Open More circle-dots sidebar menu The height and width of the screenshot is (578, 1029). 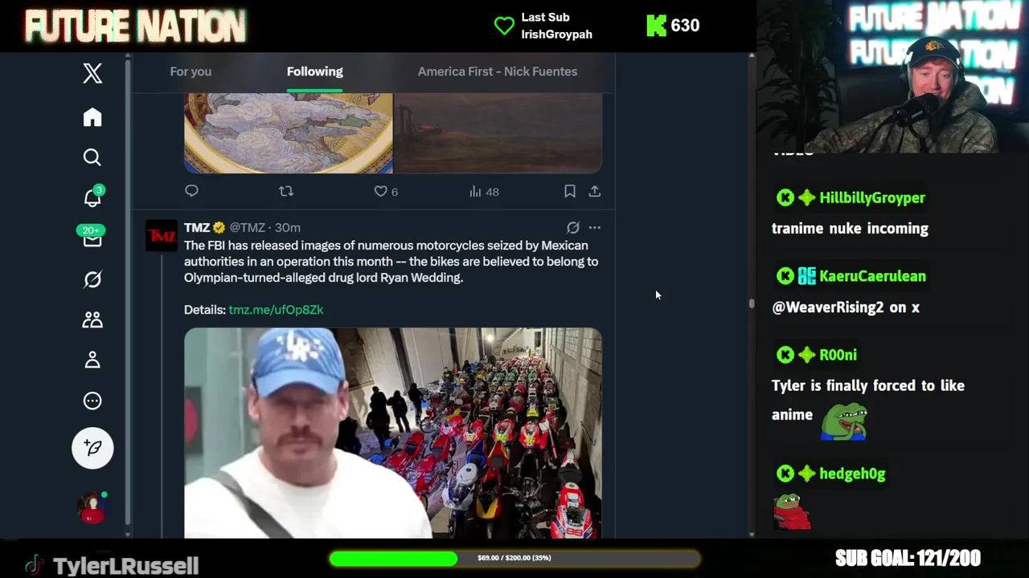pyautogui.click(x=92, y=401)
